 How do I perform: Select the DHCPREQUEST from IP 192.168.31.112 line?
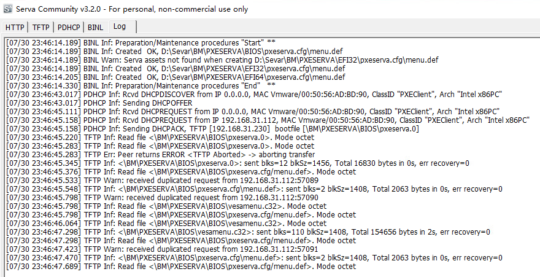(x=268, y=120)
